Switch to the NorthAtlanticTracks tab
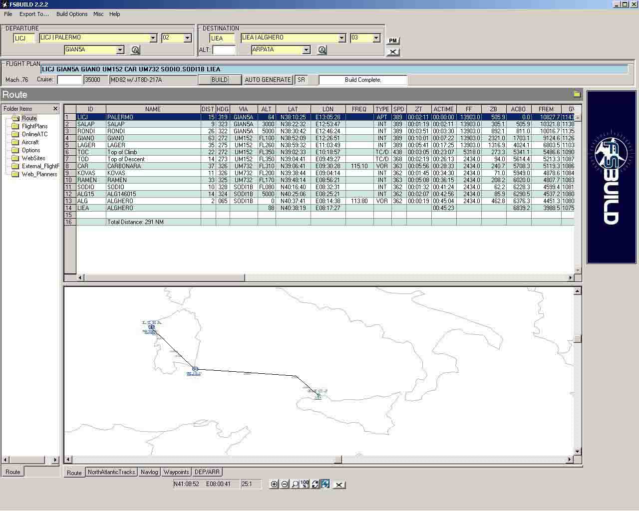Viewport: 639px width, 511px height. coord(111,472)
